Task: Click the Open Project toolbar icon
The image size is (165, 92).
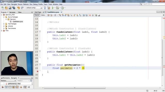Action: tap(10, 8)
